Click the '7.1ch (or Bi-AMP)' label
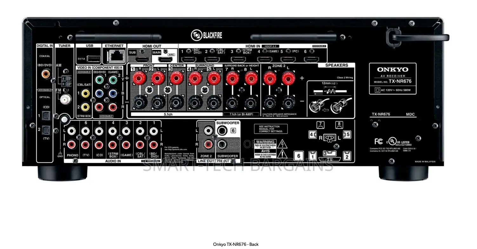Viewport: 477px width, 249px height. [242, 114]
